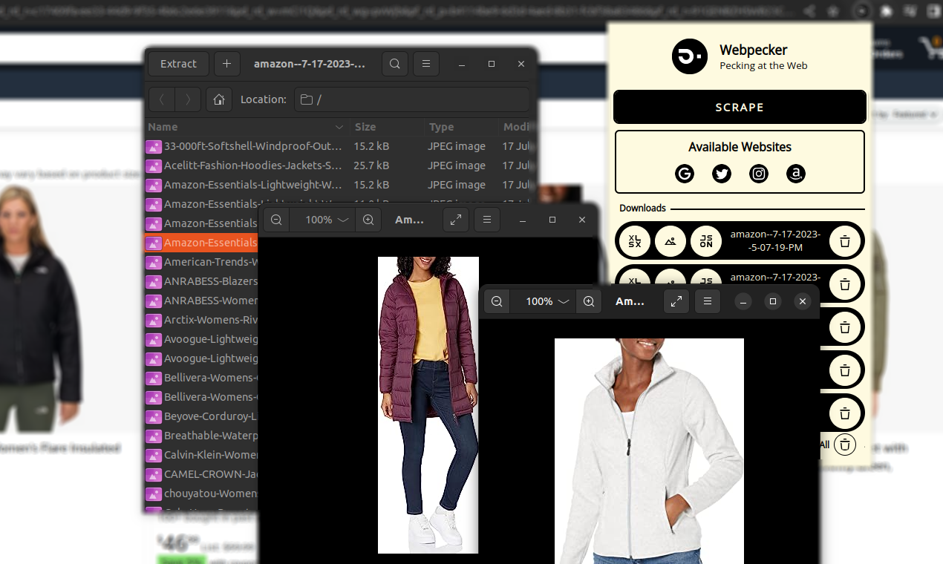Select file Acelitt-Fashion-Hoodies-Jackets-S...

click(x=252, y=165)
